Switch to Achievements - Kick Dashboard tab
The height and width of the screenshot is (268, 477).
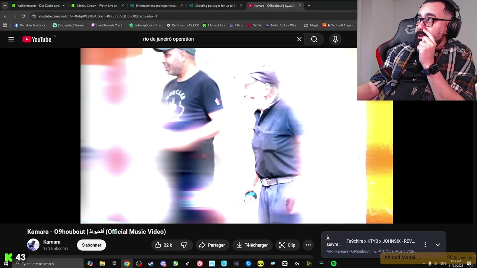tap(38, 6)
